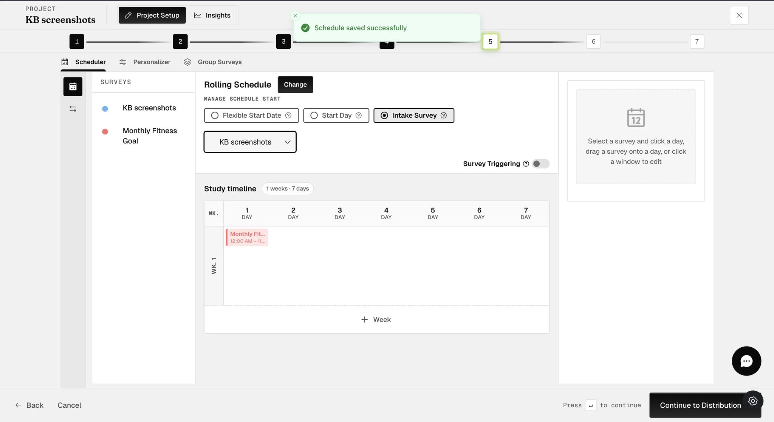Click Day 1 column header

(247, 213)
